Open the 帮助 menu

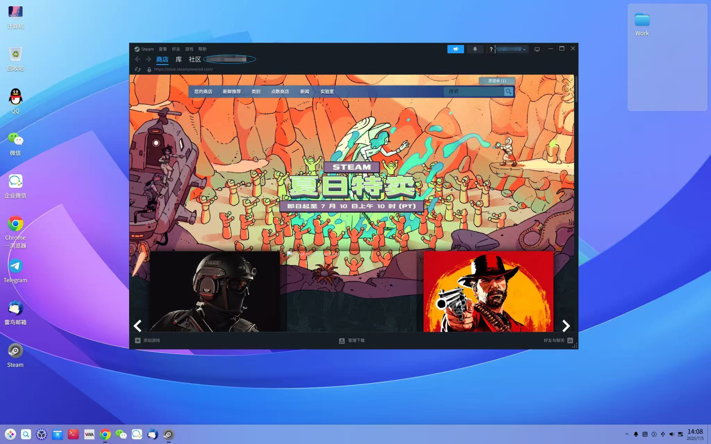tap(202, 49)
